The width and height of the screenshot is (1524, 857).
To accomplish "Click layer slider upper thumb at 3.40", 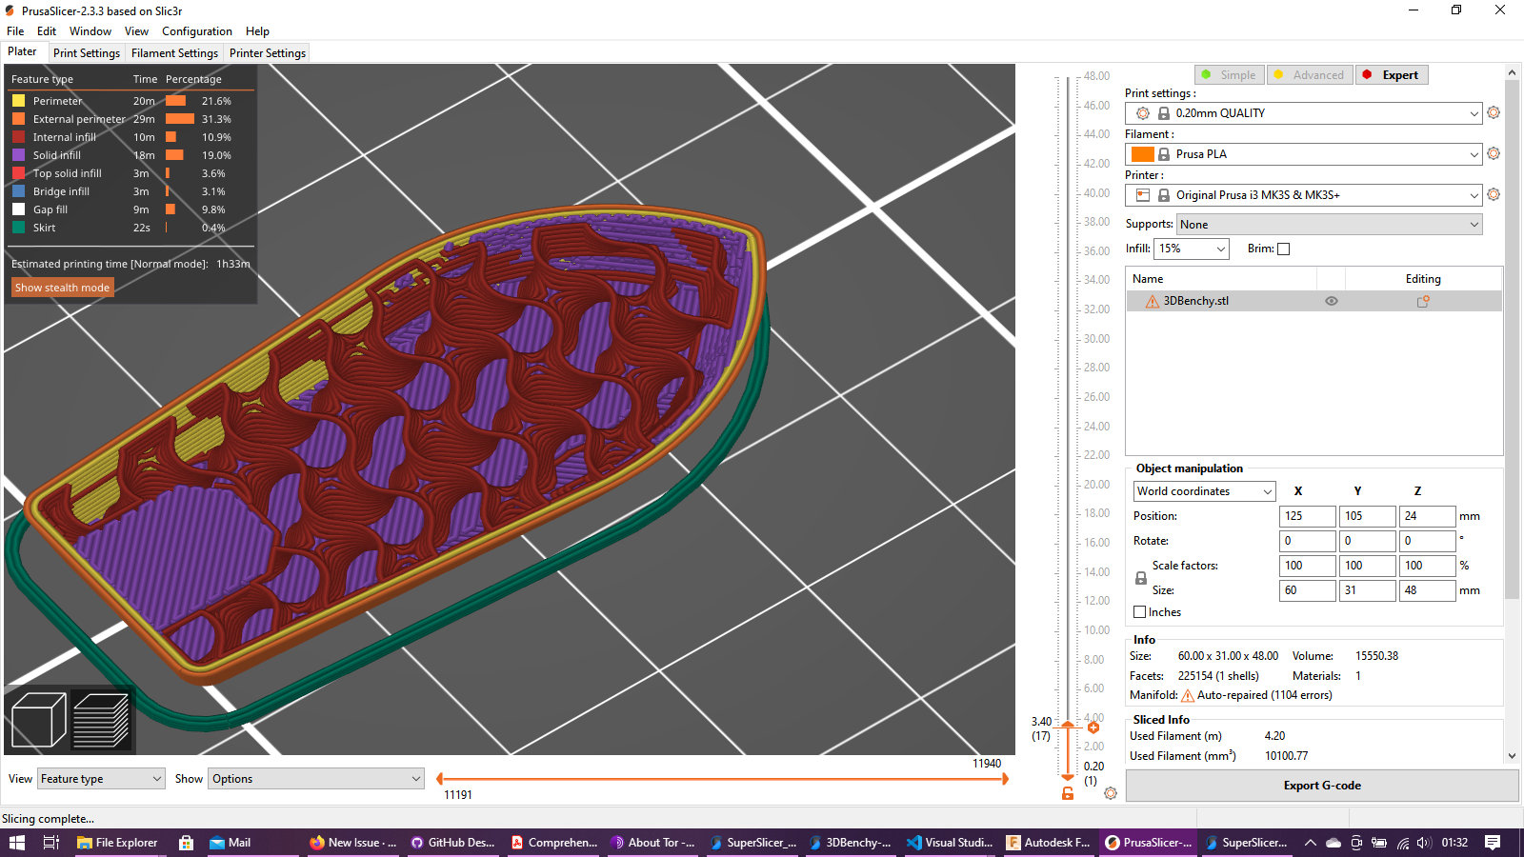I will tap(1068, 726).
